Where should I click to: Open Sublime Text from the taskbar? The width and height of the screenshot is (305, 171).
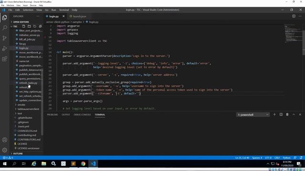point(73,164)
